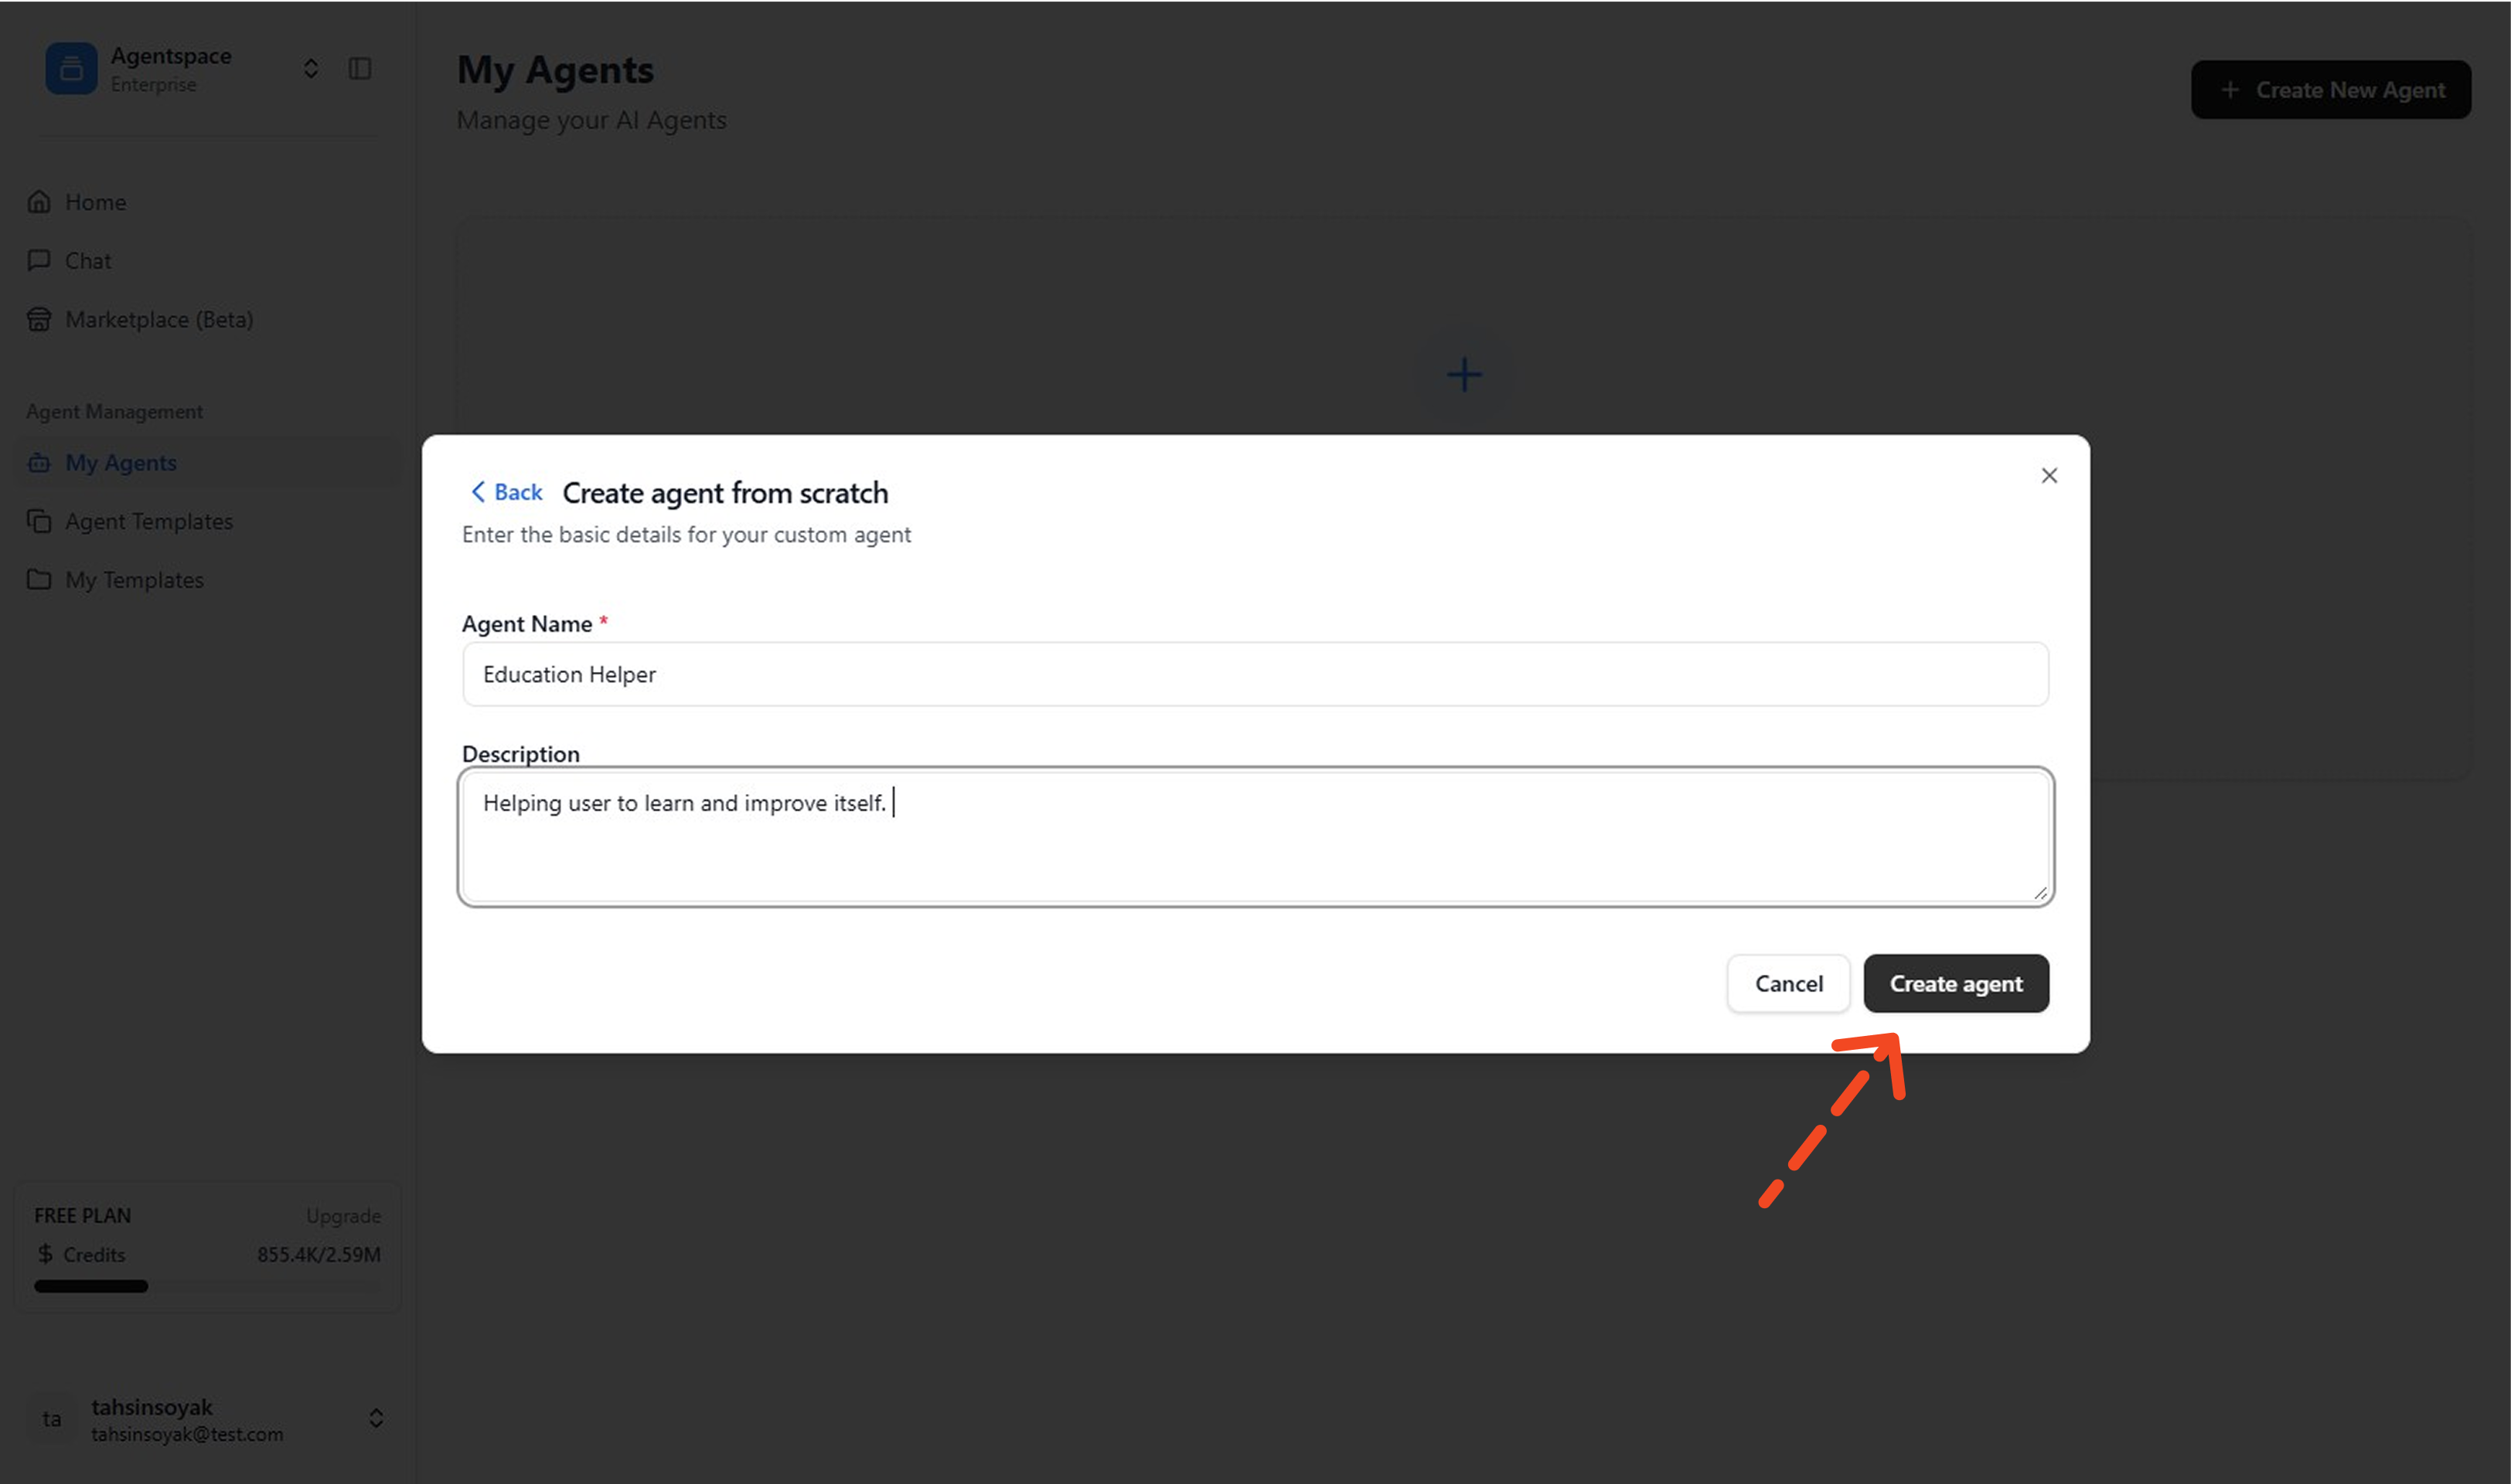Image resolution: width=2511 pixels, height=1484 pixels.
Task: Open Chat using its speech bubble icon
Action: 38,260
